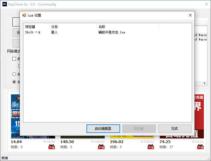Image resolution: width=211 pixels, height=161 pixels.
Task: Close the Lua 设置 dialog
Action: 190,15
